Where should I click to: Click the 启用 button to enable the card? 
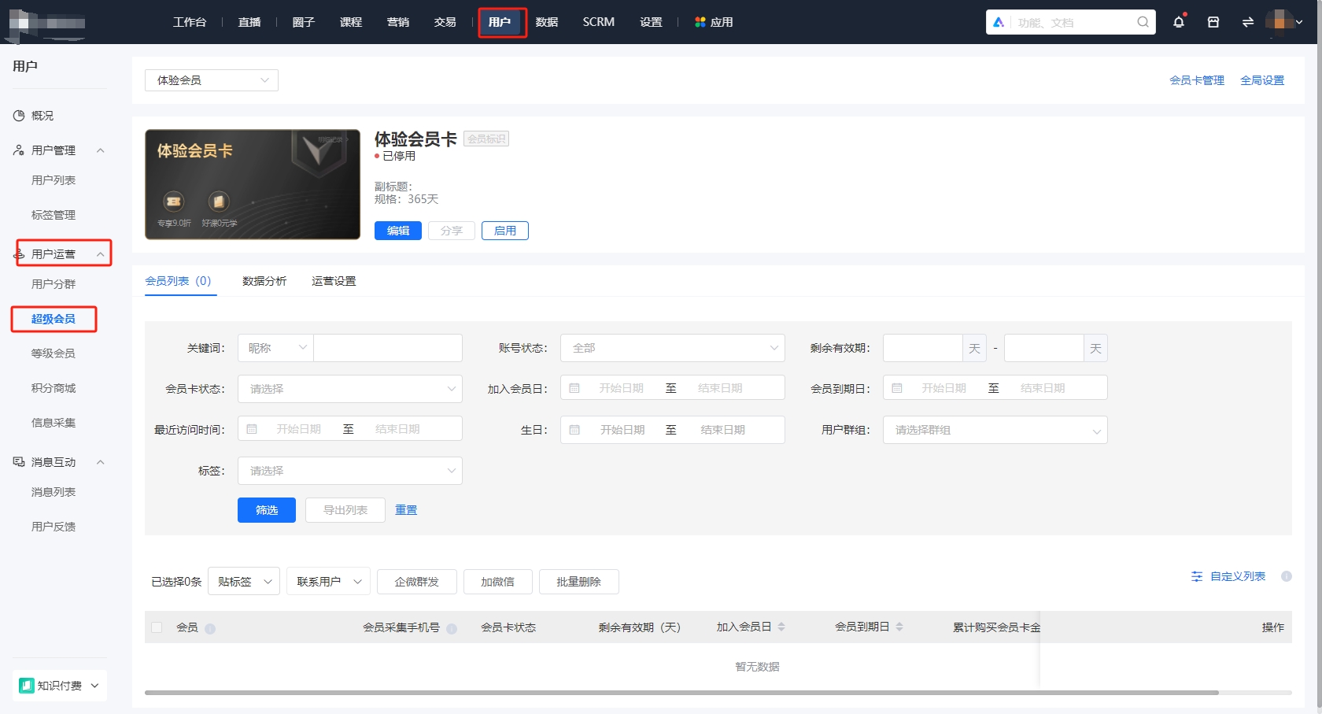tap(504, 230)
